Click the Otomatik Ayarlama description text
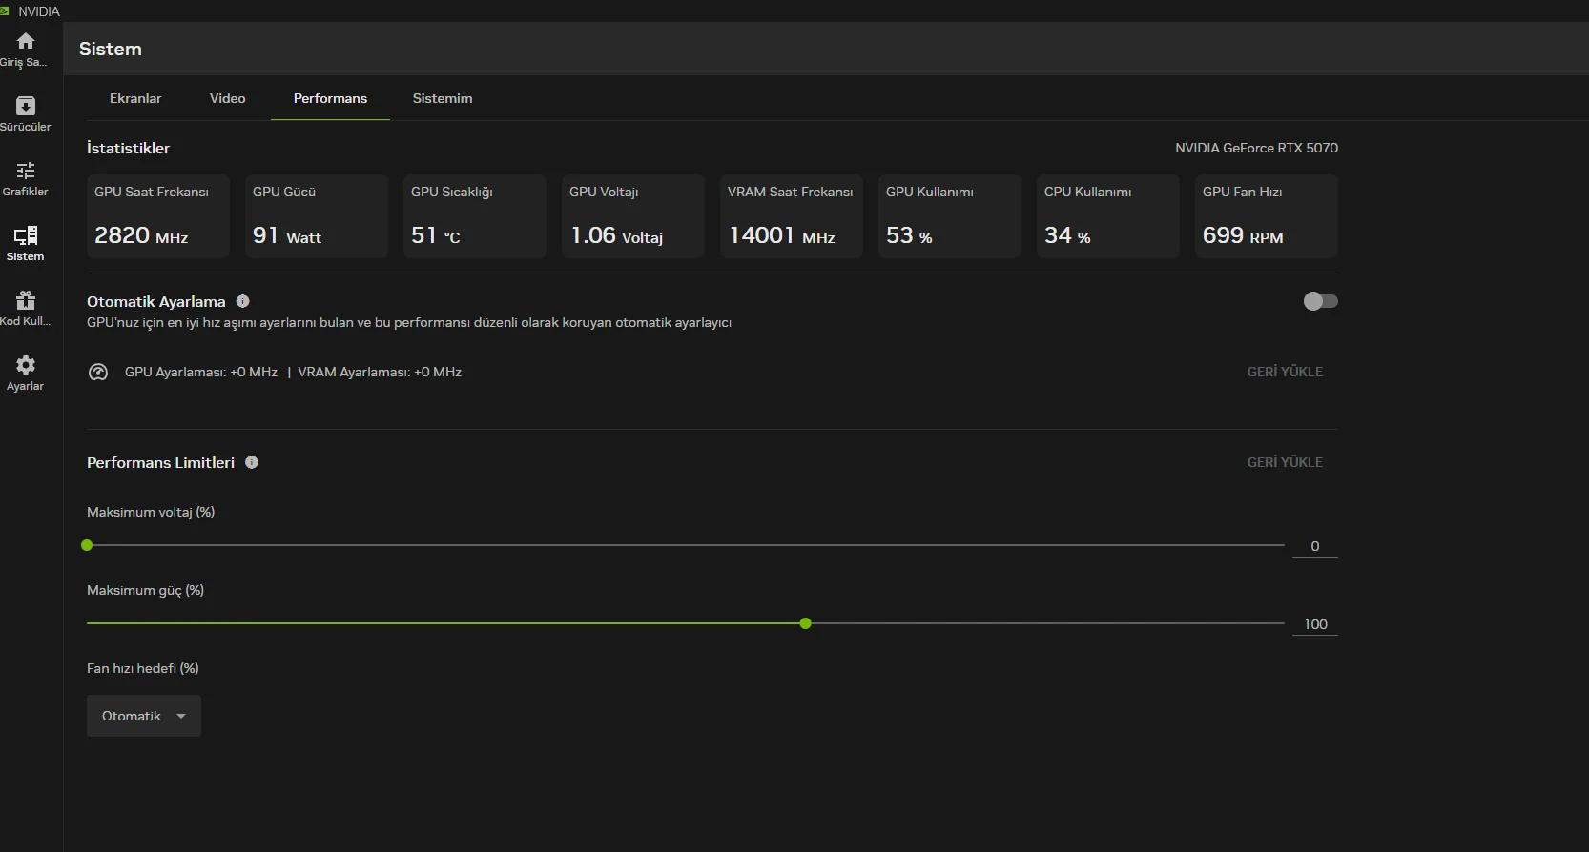 pos(409,323)
